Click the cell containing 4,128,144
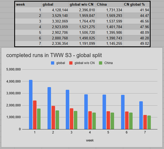164x149 pixels. tap(55, 10)
